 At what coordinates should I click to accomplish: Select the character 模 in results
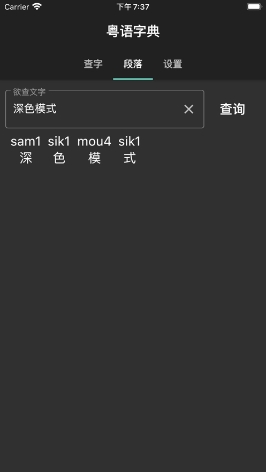pos(94,158)
